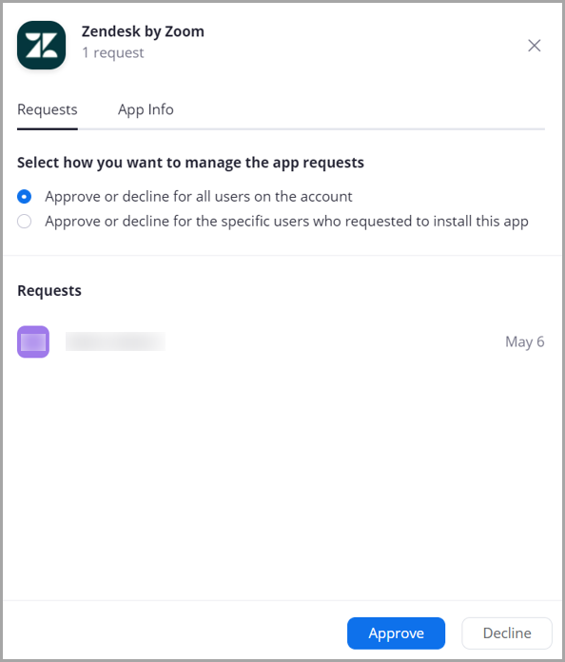Screen dimensions: 565x662
Task: Select the specific users radio button
Action: [x=24, y=222]
